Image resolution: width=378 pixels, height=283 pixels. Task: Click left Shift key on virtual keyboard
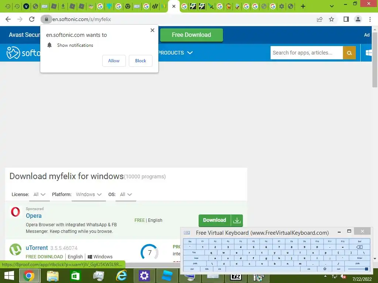coord(195,263)
